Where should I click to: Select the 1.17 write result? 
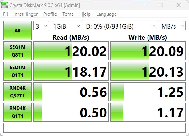tap(148, 112)
